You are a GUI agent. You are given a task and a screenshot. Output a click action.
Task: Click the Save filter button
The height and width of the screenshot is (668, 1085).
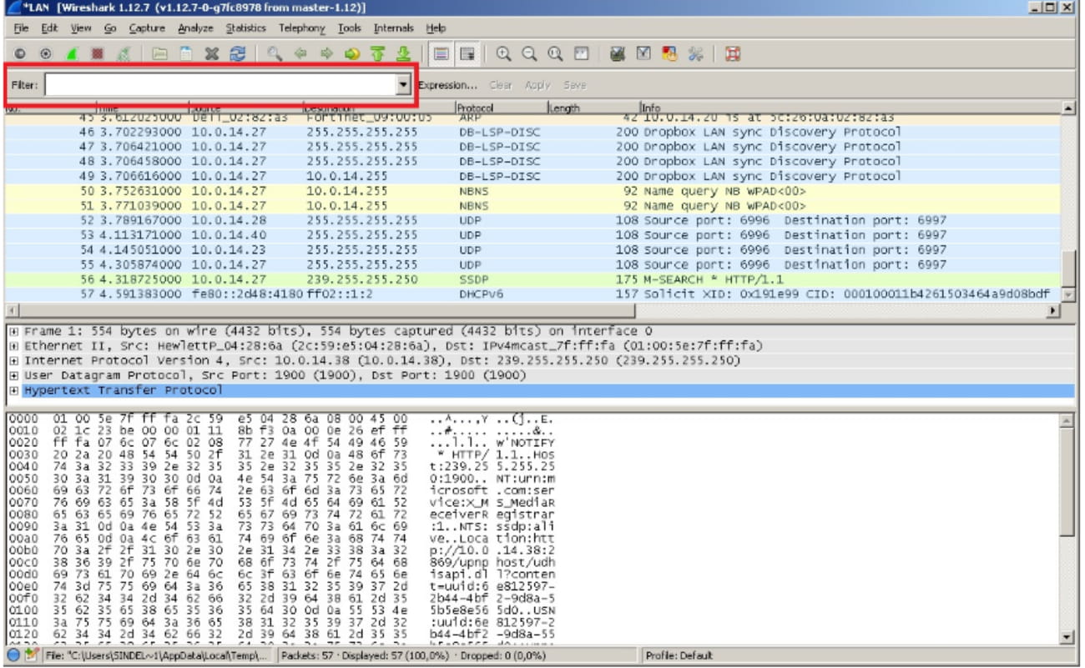point(574,85)
